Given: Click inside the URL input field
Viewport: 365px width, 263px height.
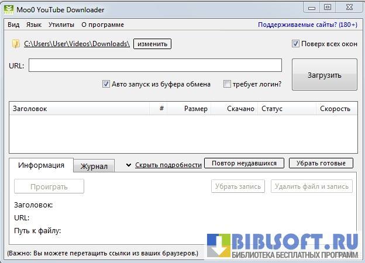Looking at the screenshot, I should (155, 65).
